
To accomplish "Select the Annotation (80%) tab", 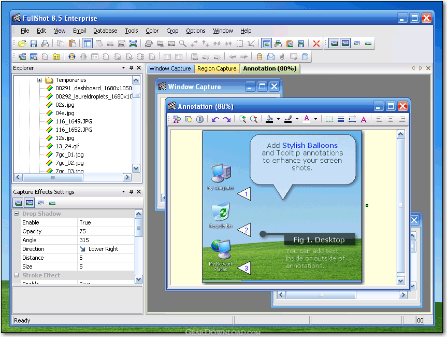I will point(270,68).
